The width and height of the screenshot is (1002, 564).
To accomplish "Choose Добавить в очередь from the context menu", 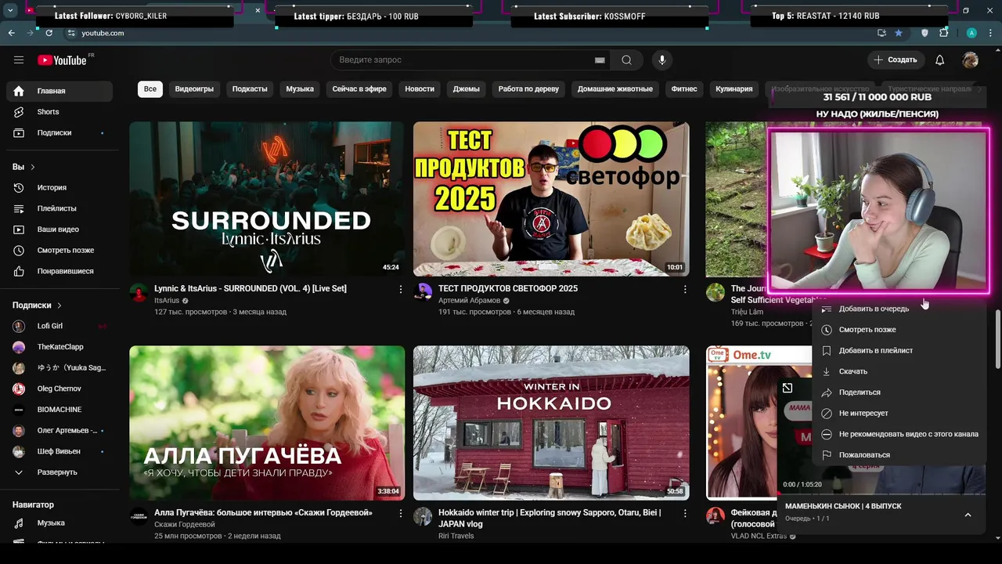I will coord(900,309).
